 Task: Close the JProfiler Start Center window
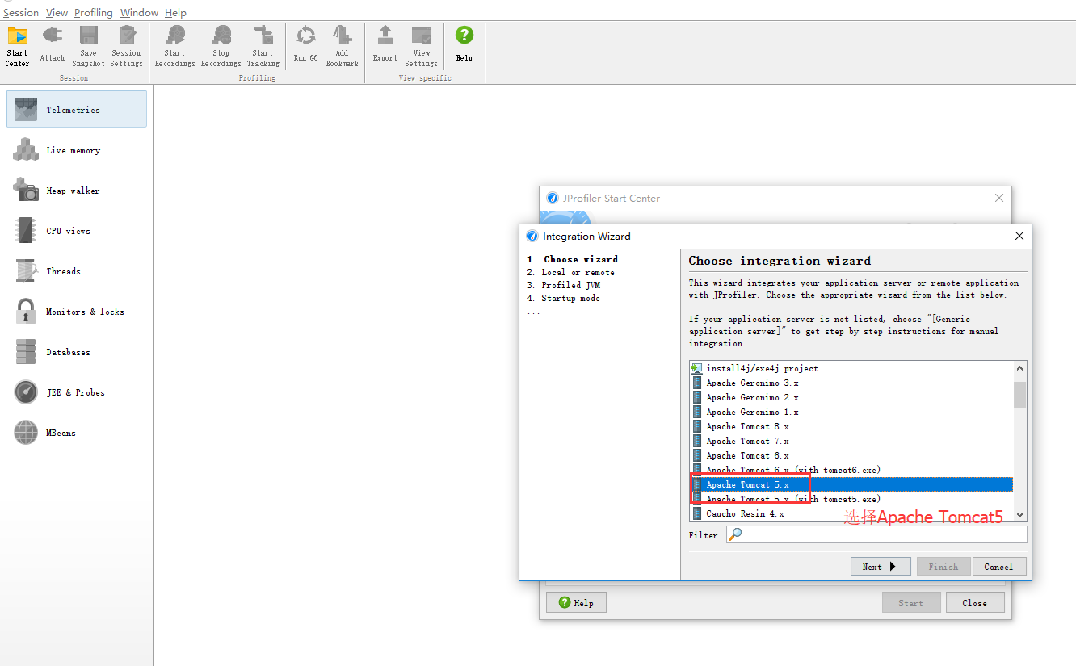pos(999,198)
